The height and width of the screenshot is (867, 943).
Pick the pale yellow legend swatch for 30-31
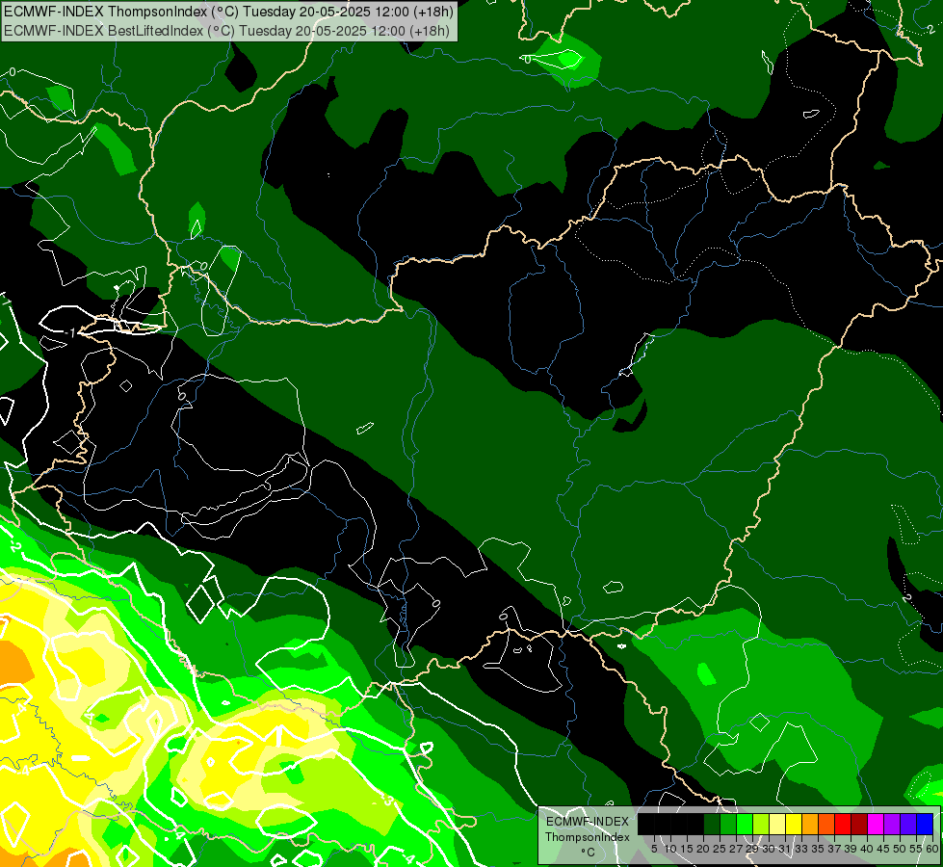point(777,824)
